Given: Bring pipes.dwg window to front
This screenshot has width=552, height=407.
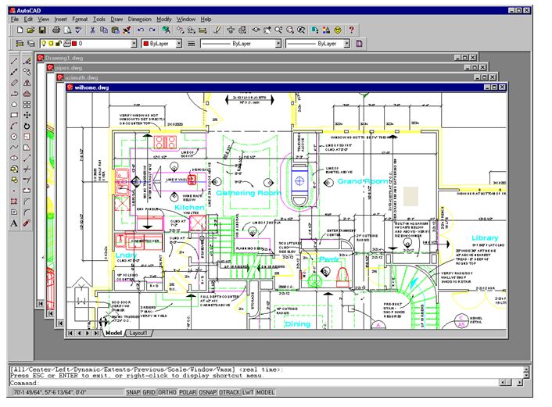Looking at the screenshot, I should [69, 68].
